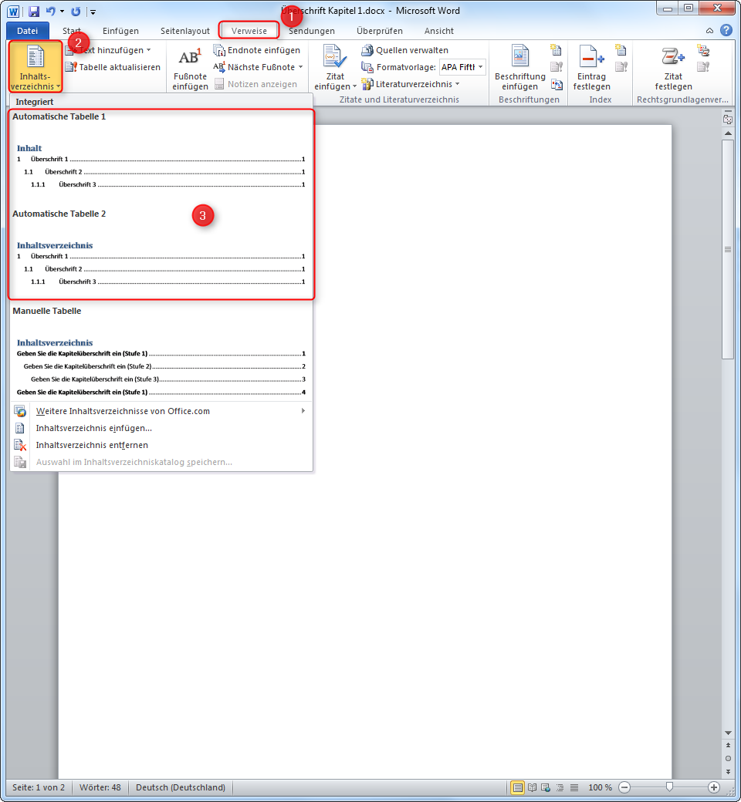The width and height of the screenshot is (741, 802).
Task: Switch to the Verweise ribbon tab
Action: 249,31
